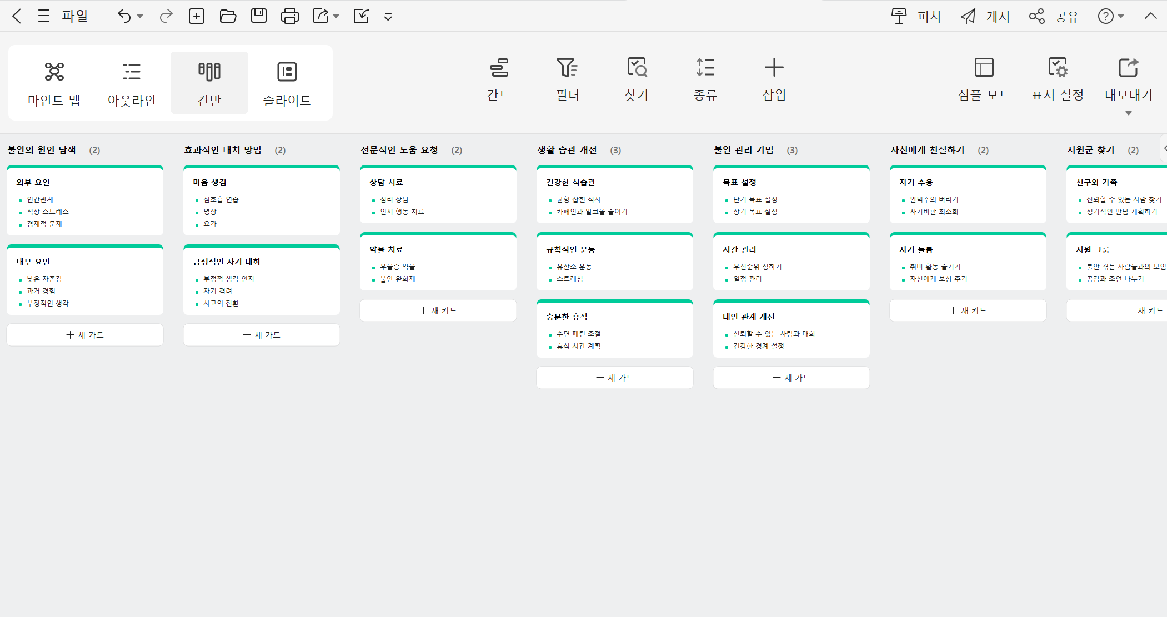
Task: Expand the quick access toolbar chevron
Action: [x=388, y=17]
